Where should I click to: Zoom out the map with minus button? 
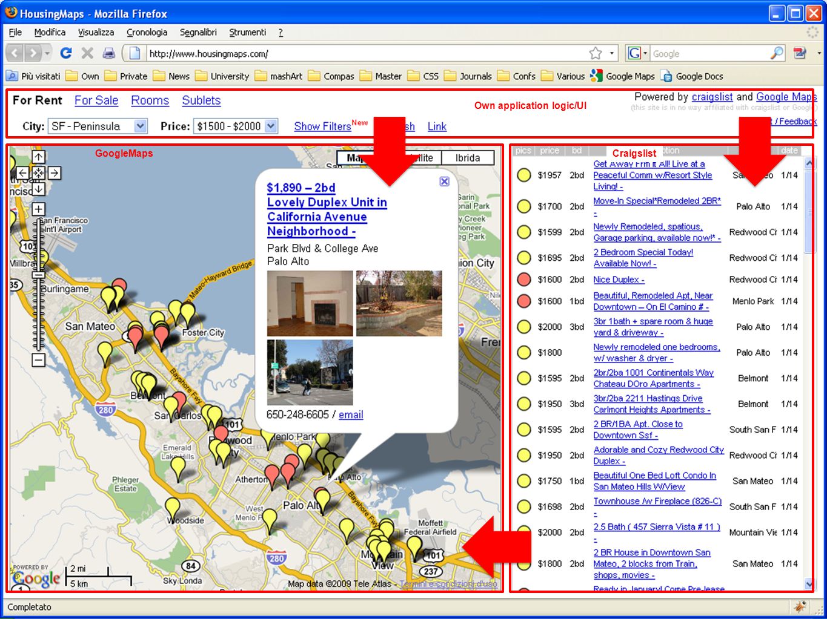click(38, 361)
